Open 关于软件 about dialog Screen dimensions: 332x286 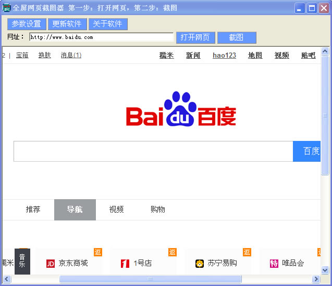point(108,24)
